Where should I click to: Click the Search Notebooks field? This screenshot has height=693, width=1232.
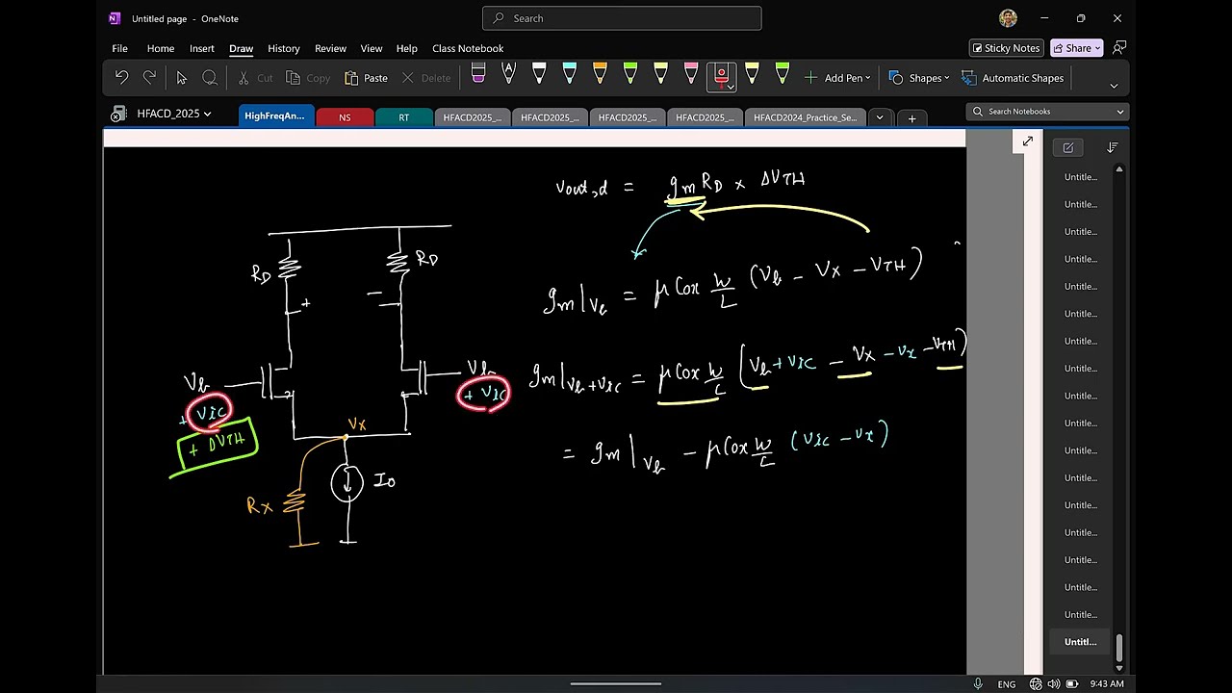(1047, 112)
